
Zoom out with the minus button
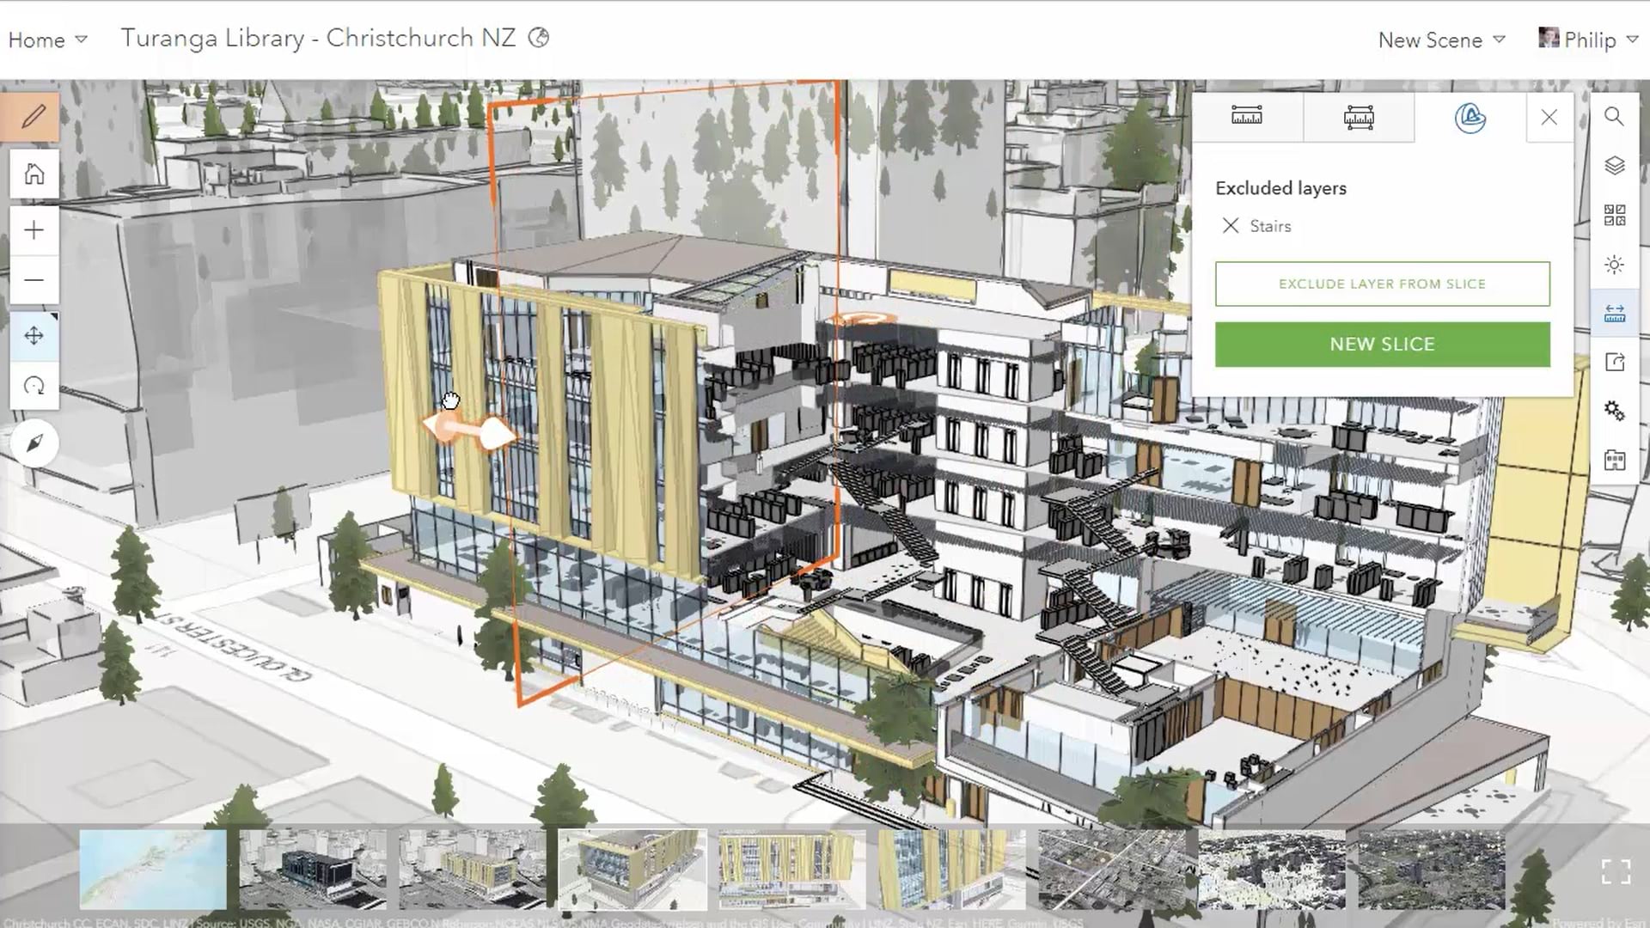34,280
